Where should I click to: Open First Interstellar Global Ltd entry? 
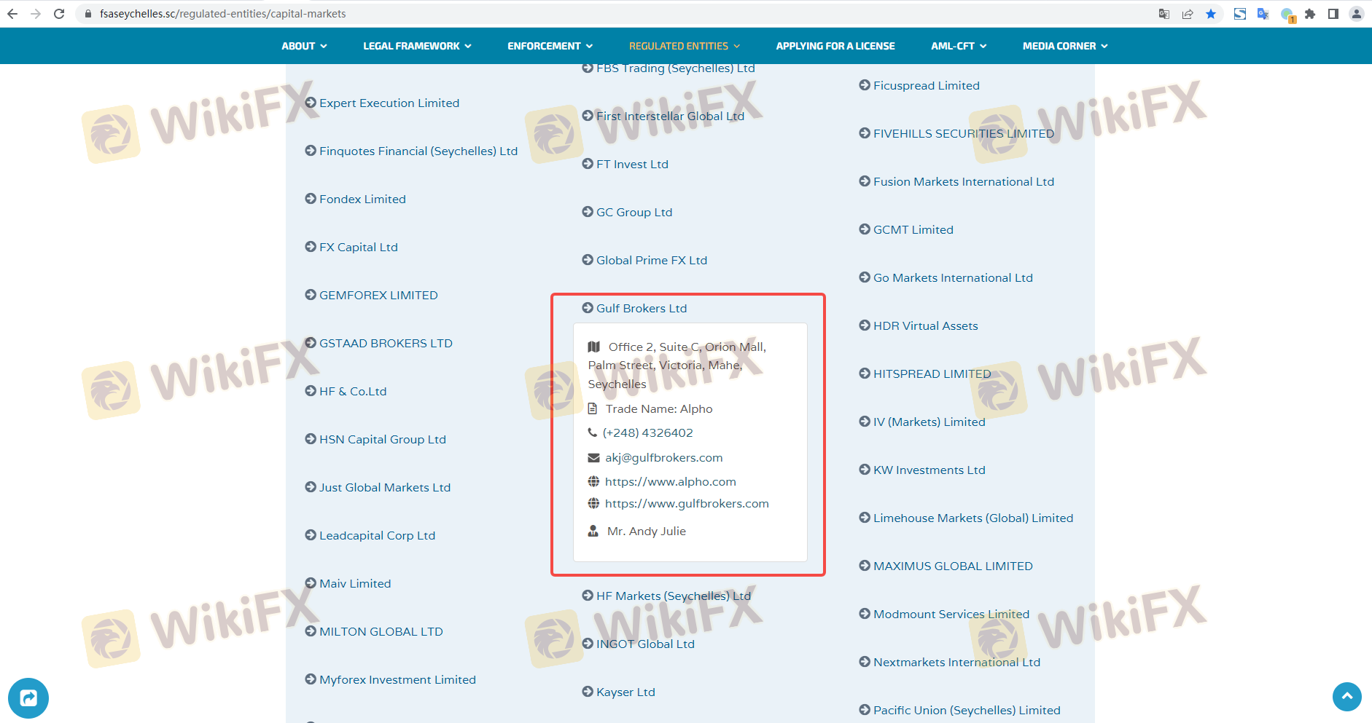coord(671,116)
